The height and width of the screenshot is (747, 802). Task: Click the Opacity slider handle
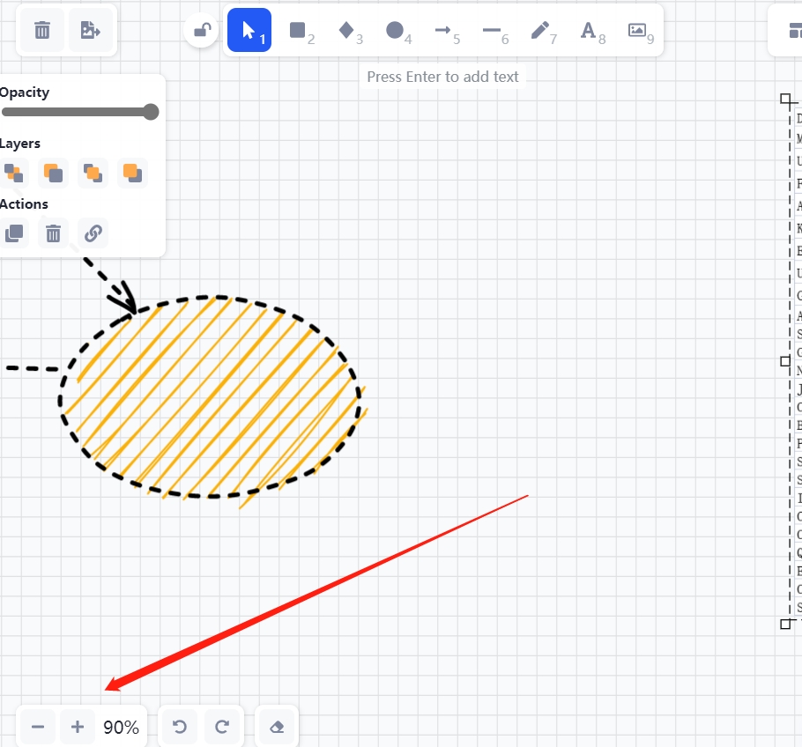pyautogui.click(x=151, y=112)
